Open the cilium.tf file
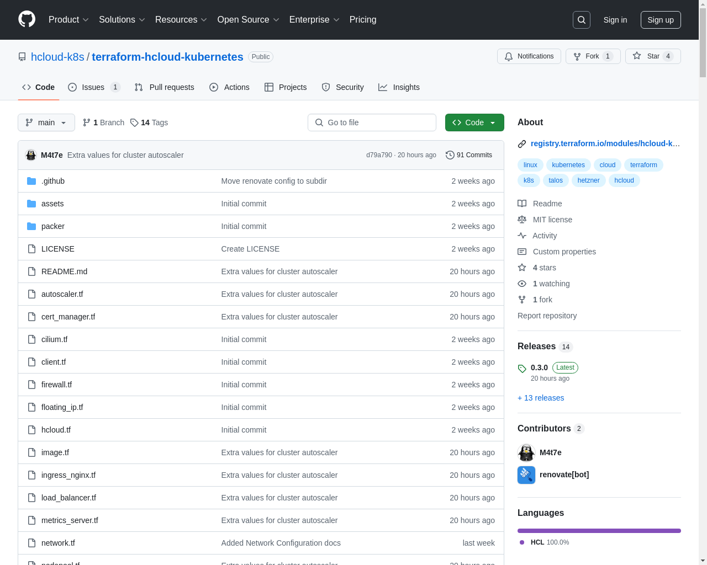707x565 pixels. [54, 339]
